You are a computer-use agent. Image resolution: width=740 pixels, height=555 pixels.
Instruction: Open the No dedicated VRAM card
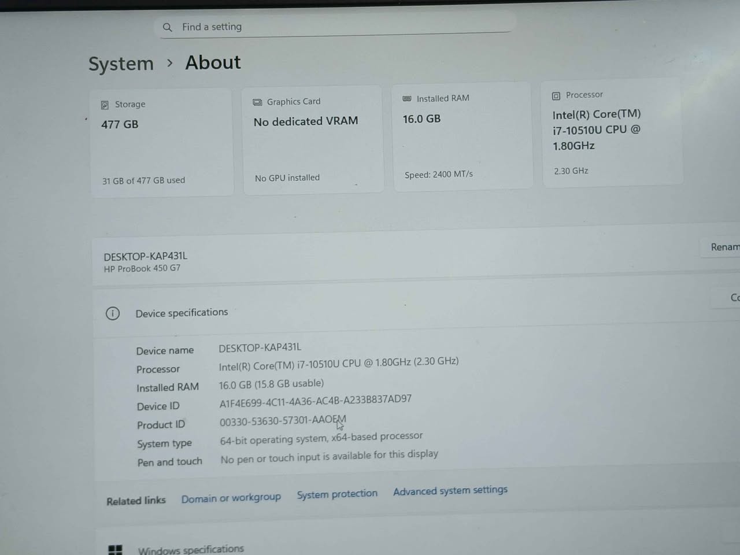(313, 139)
